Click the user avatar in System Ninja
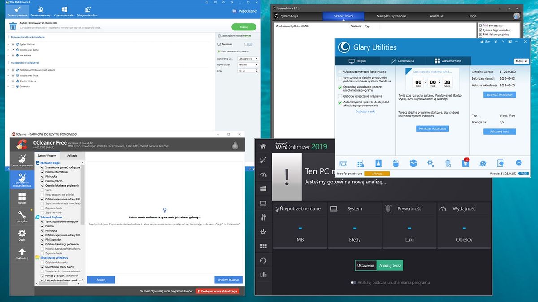The width and height of the screenshot is (538, 302). pos(517,16)
